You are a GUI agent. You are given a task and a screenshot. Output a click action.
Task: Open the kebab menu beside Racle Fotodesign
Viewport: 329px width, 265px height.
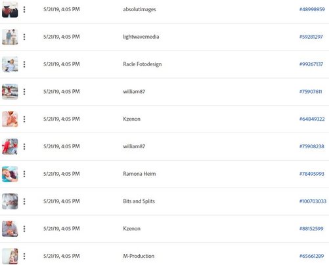pos(24,64)
